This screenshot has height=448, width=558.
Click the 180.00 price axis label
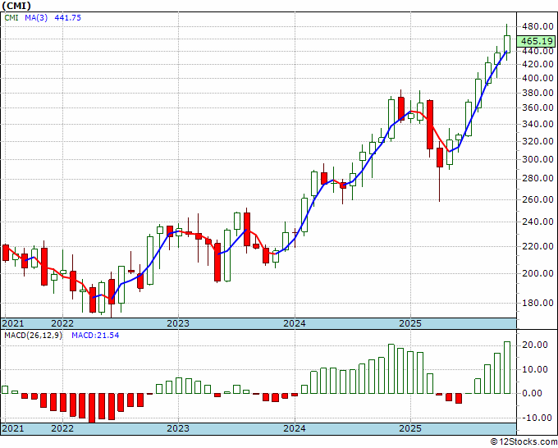pos(537,303)
